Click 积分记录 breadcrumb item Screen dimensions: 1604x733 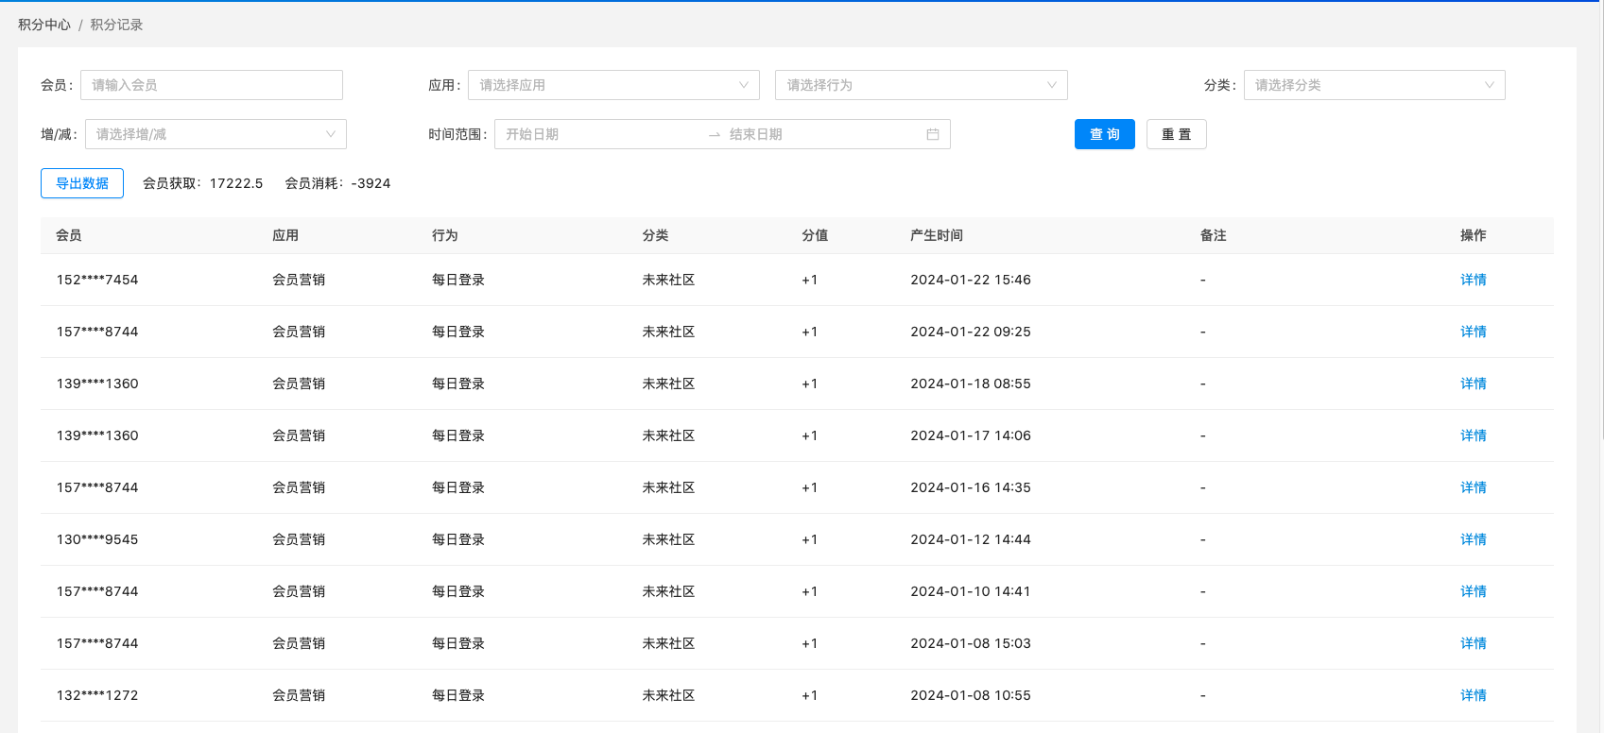(116, 25)
